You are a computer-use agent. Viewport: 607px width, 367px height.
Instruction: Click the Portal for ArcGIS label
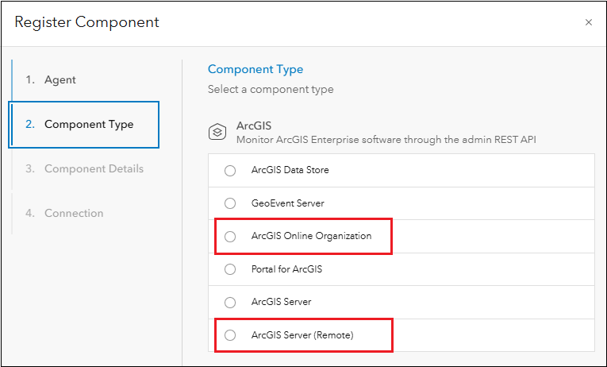286,269
